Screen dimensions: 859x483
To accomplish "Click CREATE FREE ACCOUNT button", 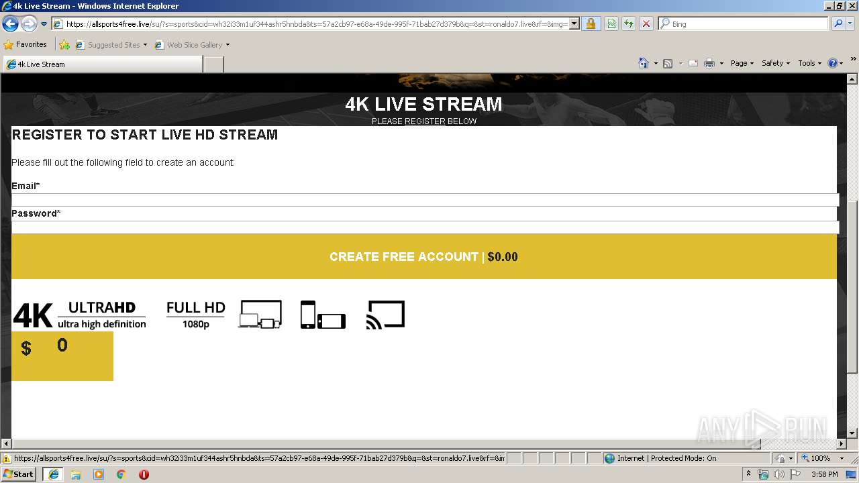I will click(424, 256).
